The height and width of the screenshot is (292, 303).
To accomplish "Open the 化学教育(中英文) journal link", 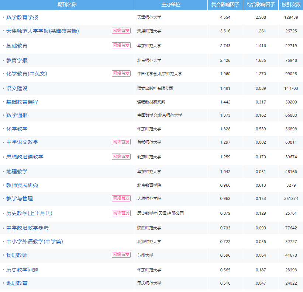I will pyautogui.click(x=27, y=74).
